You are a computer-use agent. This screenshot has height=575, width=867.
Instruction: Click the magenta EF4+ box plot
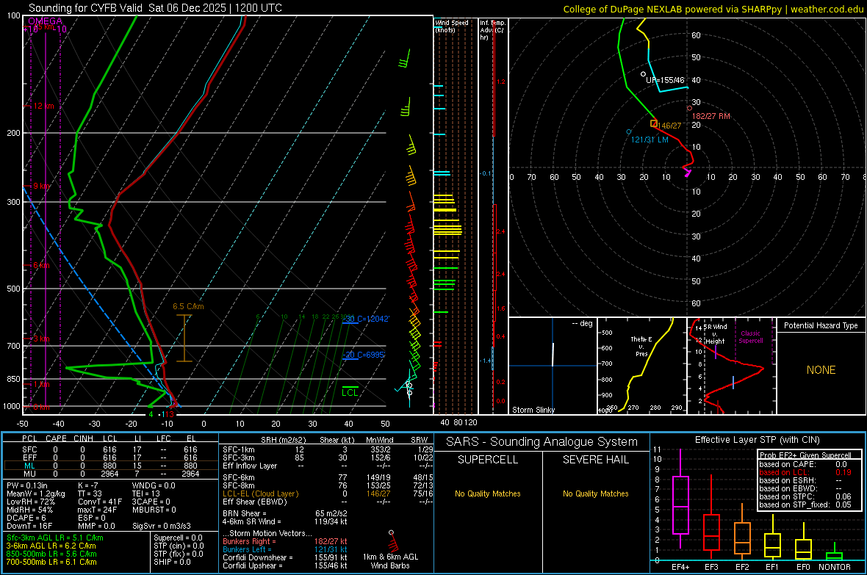point(680,505)
